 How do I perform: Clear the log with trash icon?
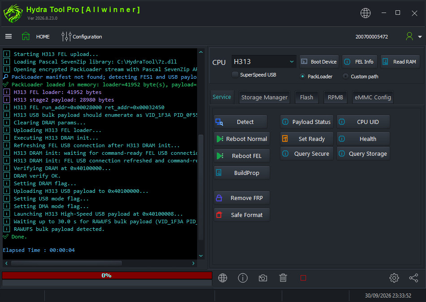[283, 278]
